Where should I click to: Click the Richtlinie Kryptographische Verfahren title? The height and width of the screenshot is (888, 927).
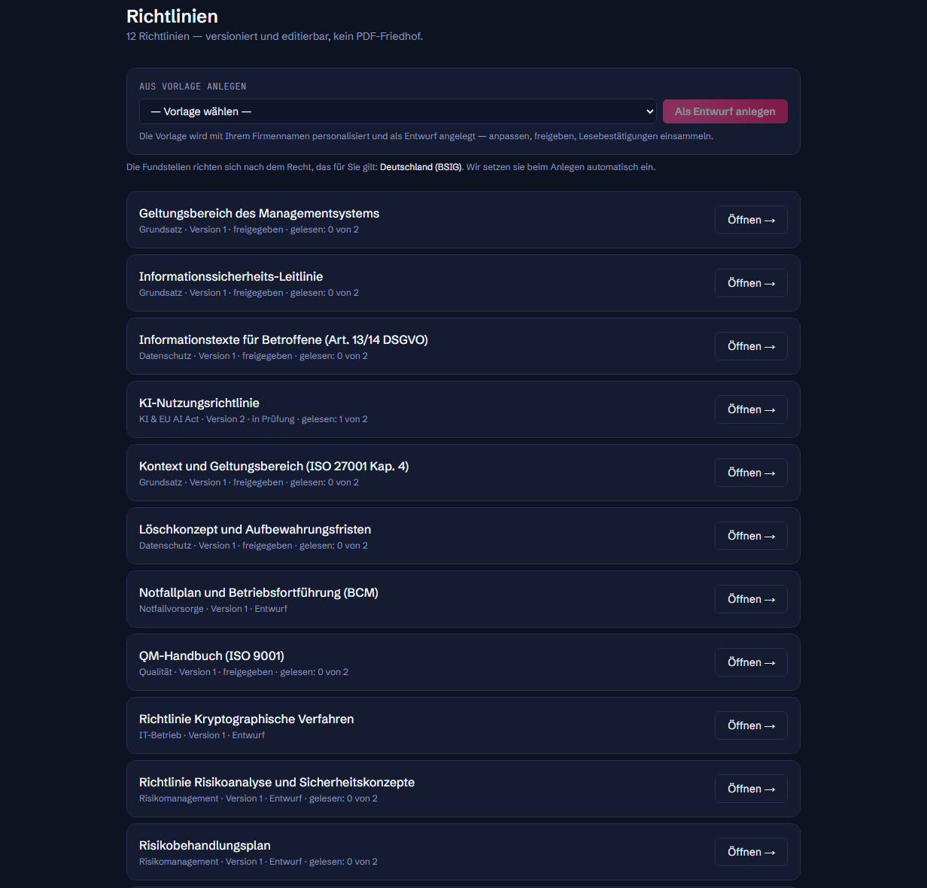point(247,719)
